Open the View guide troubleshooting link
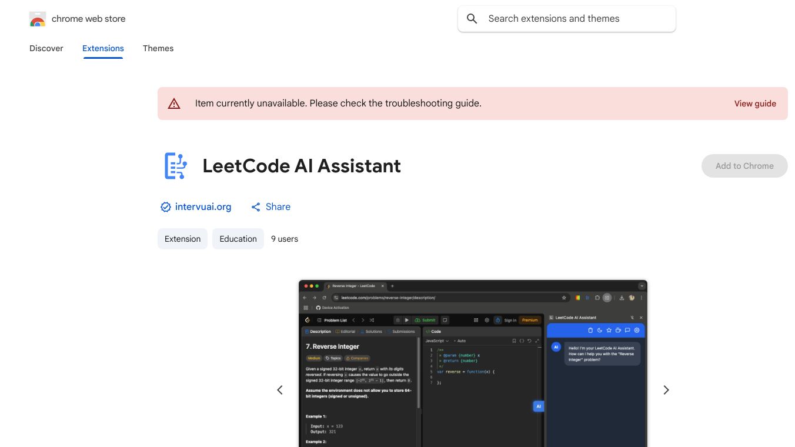 (755, 104)
